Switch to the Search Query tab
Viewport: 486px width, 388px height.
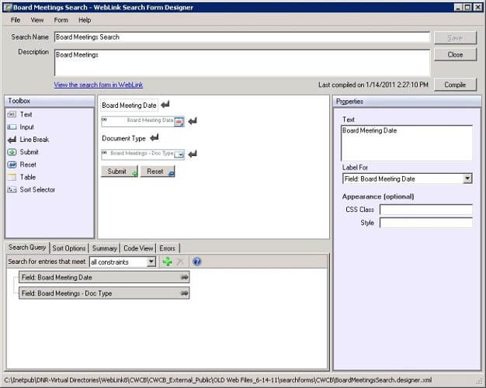click(27, 248)
